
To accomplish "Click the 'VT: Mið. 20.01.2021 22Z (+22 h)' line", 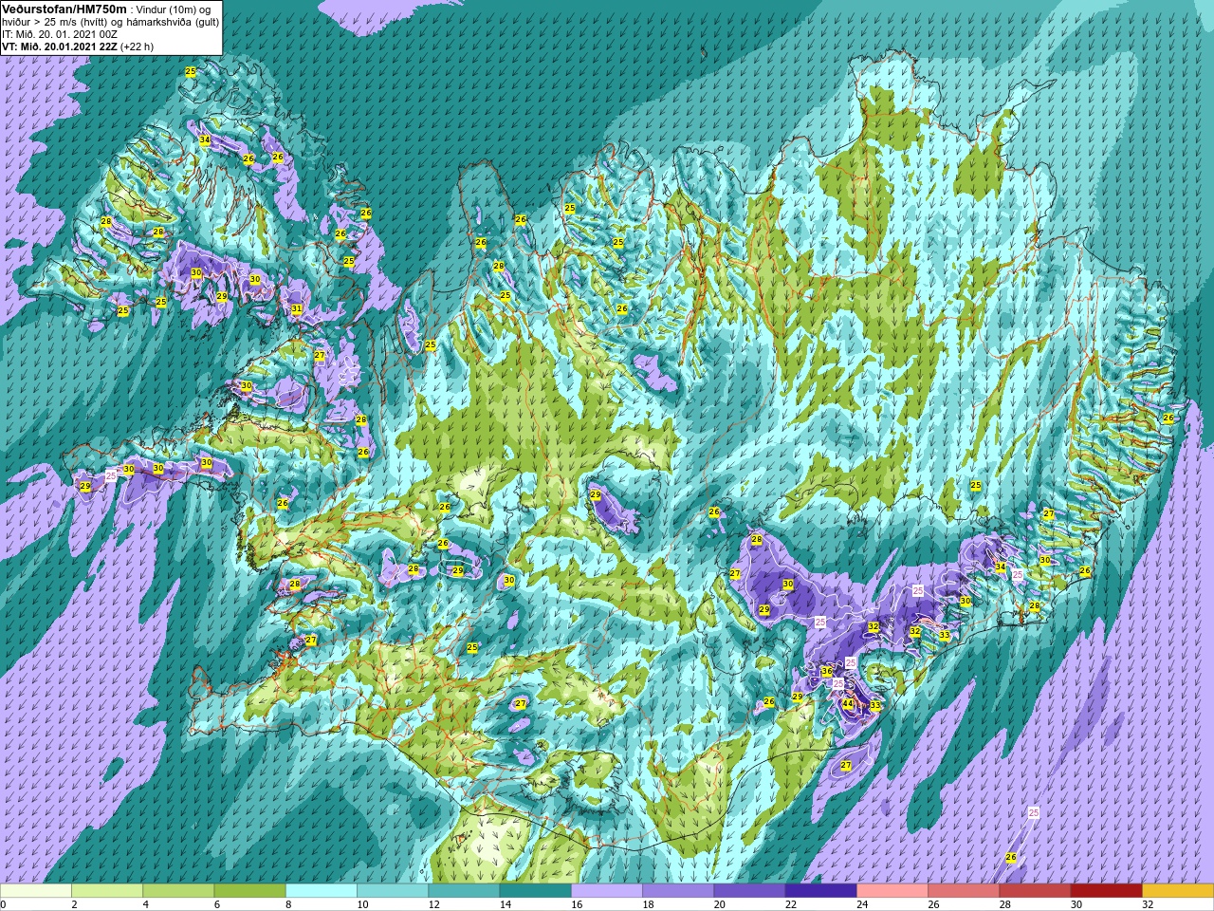I will 78,46.
